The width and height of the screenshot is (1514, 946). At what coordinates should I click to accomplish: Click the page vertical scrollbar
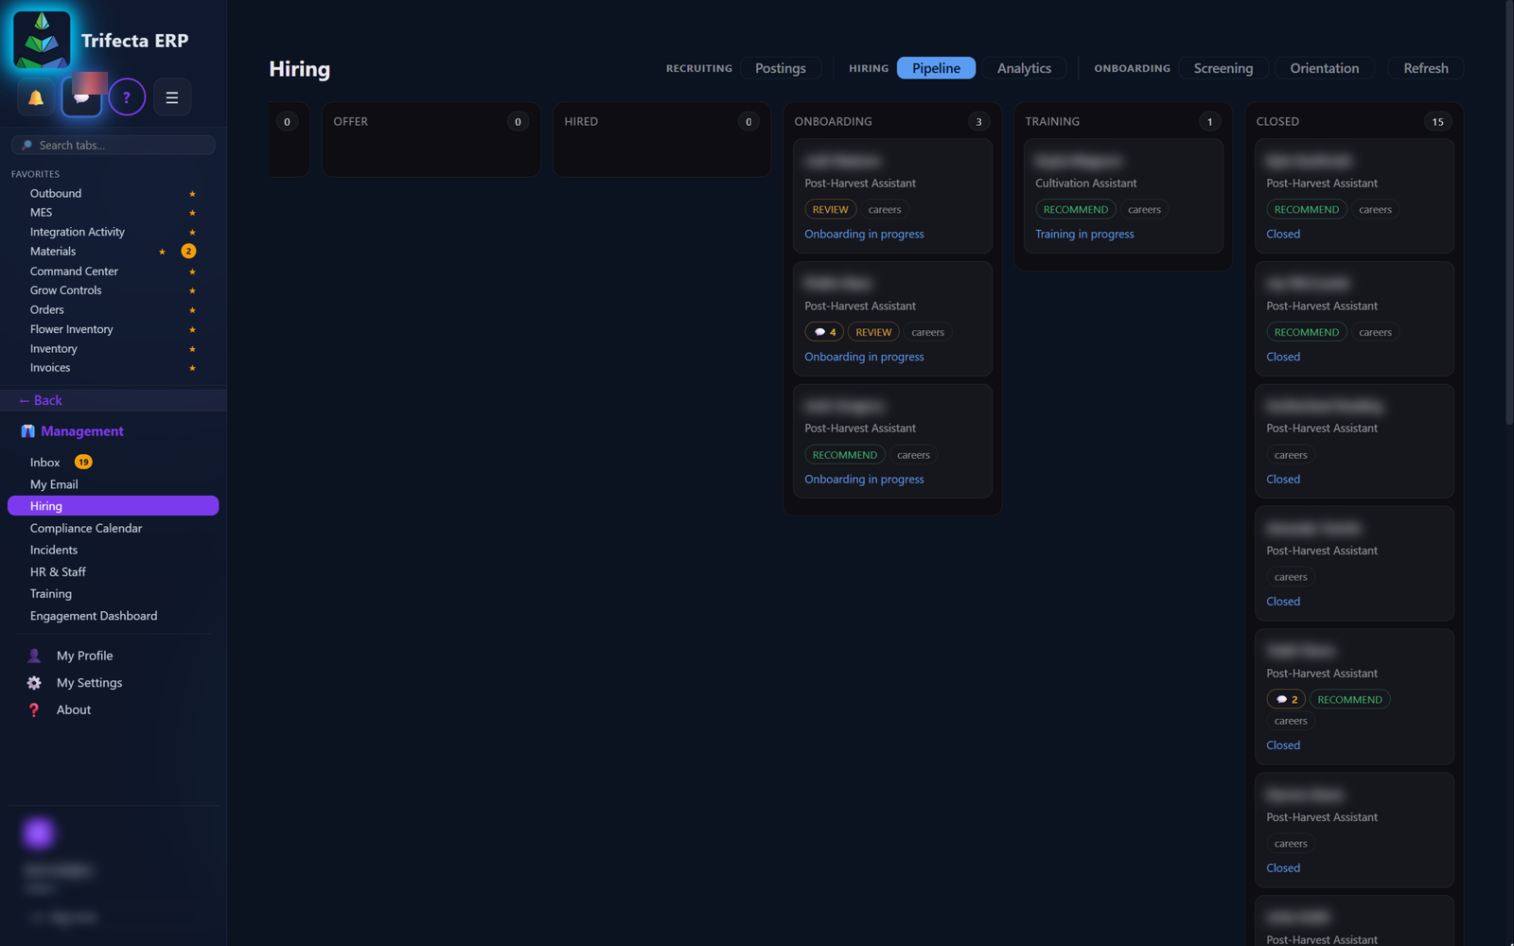click(x=1509, y=213)
